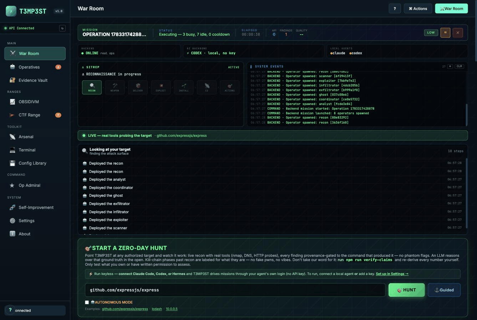This screenshot has width=477, height=320.
Task: Click the bottom-left help question mark
Action: 10,310
